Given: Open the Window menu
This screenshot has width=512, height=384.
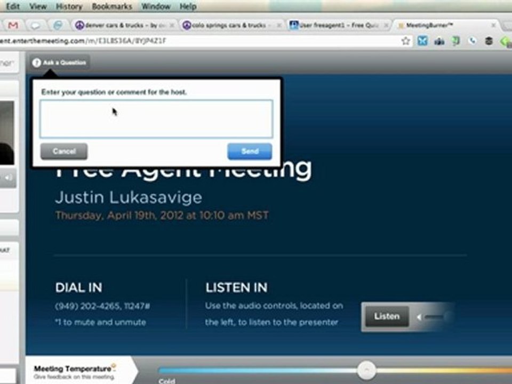Looking at the screenshot, I should pyautogui.click(x=156, y=6).
